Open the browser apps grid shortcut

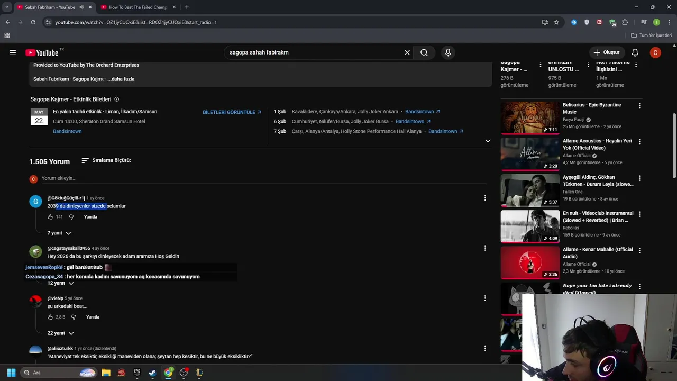pos(7,35)
